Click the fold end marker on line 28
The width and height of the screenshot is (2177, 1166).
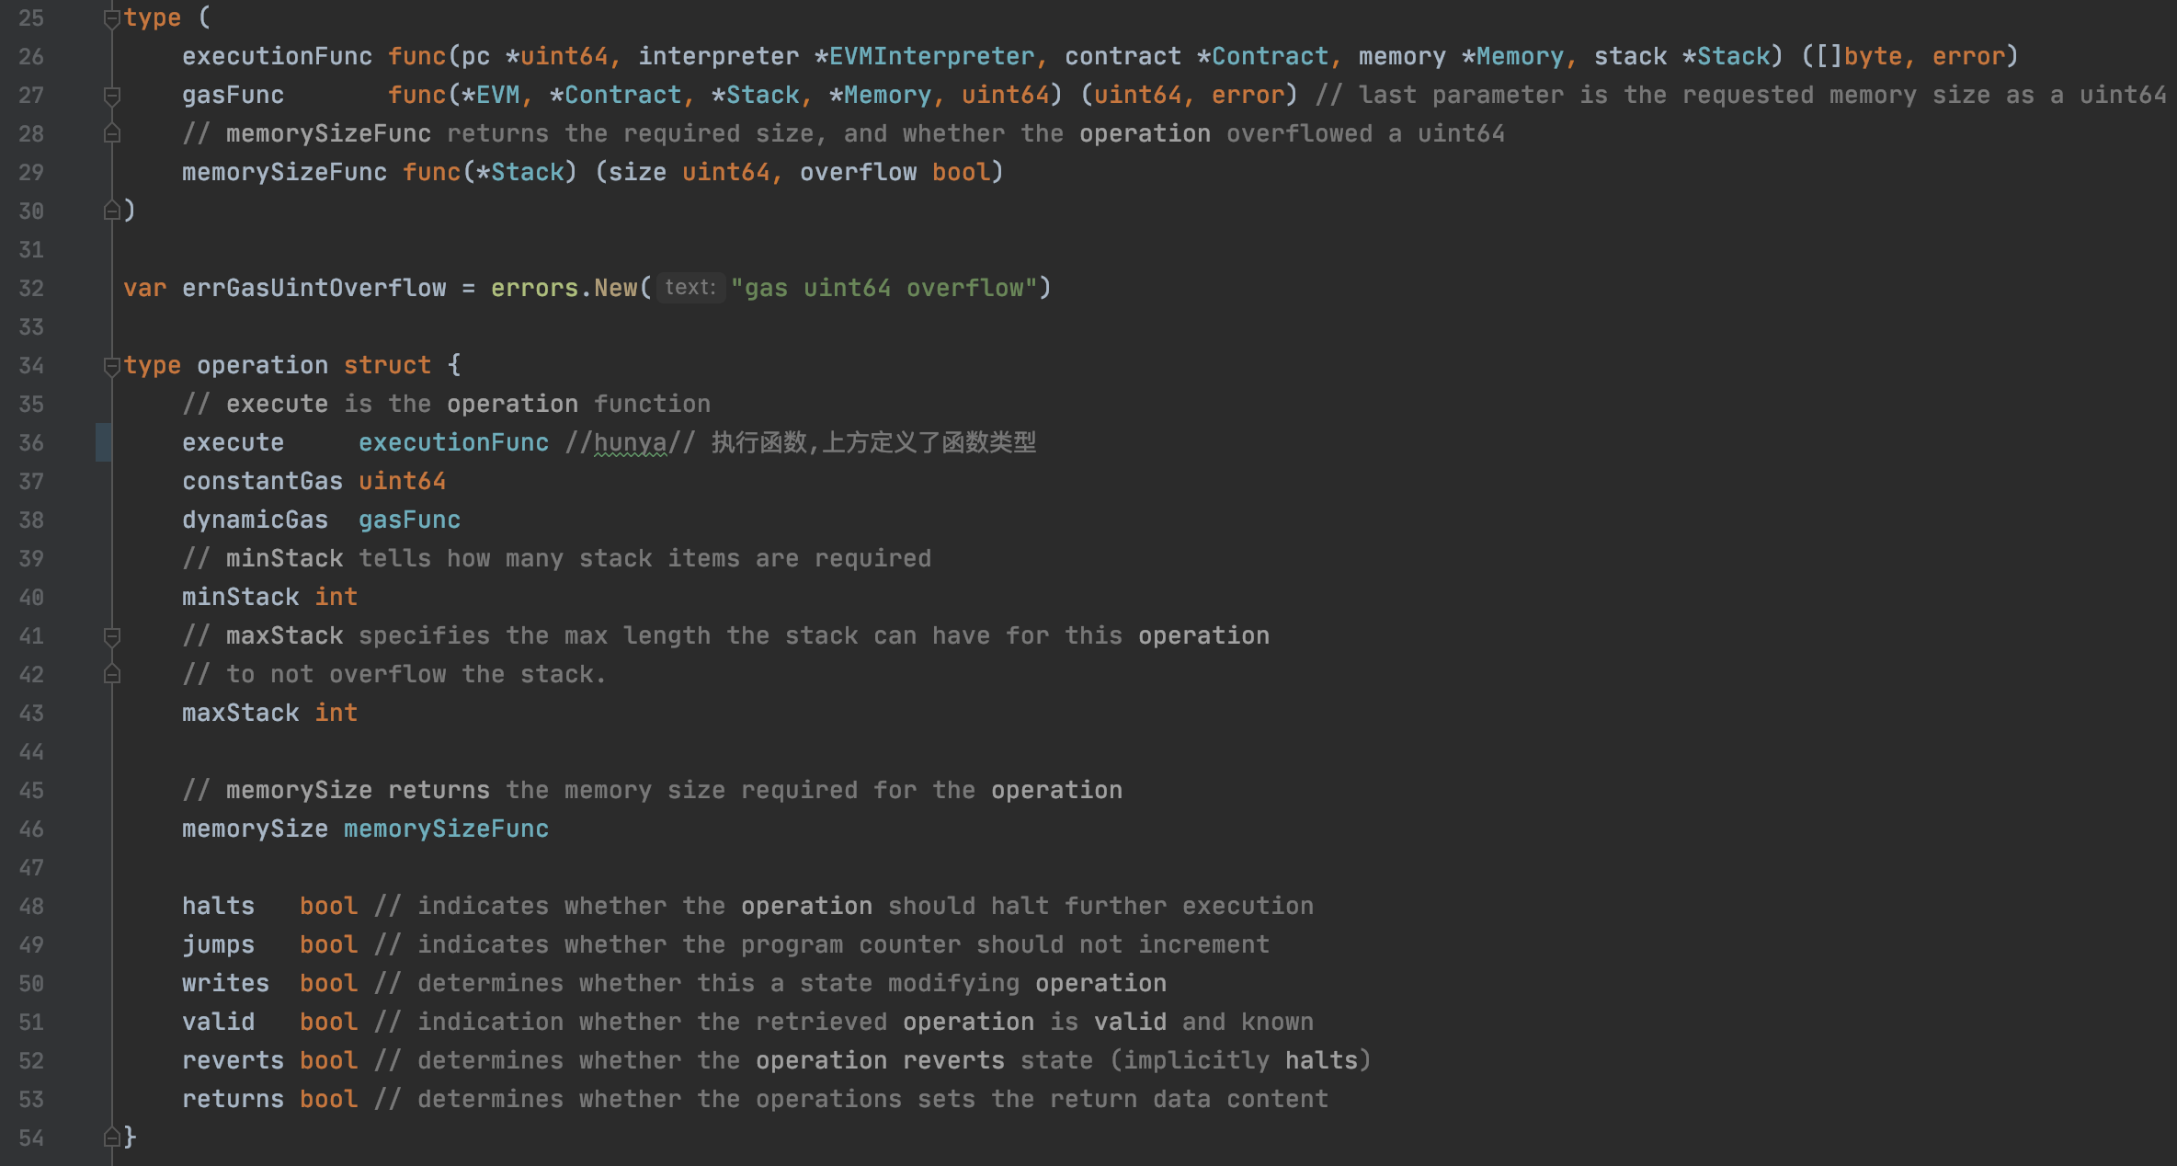tap(112, 134)
